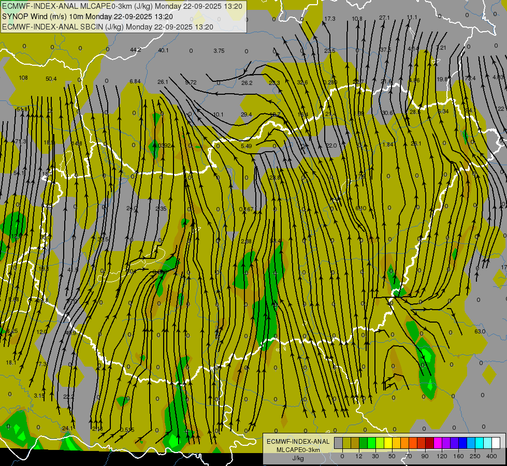Select the map value 0.167
This screenshot has height=466, width=507.
coord(247,209)
